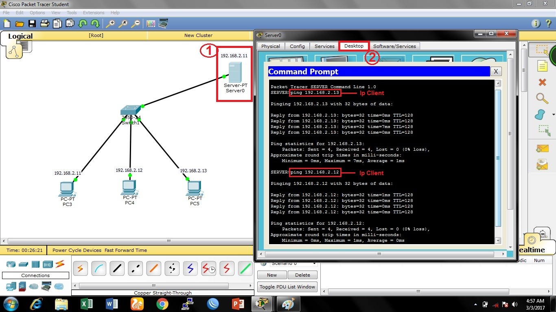Click the Open folder icon
Image resolution: width=556 pixels, height=312 pixels.
[19, 24]
